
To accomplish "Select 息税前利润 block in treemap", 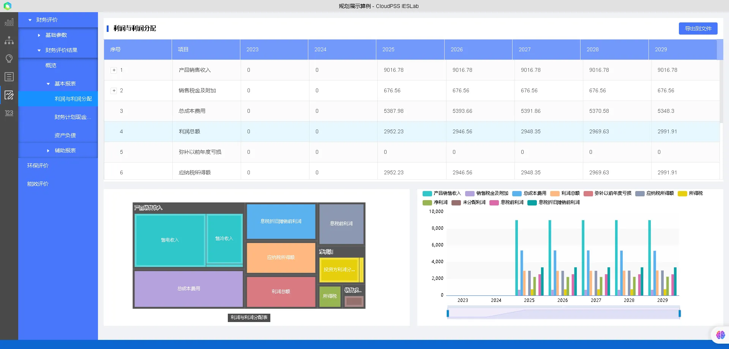I will point(341,224).
